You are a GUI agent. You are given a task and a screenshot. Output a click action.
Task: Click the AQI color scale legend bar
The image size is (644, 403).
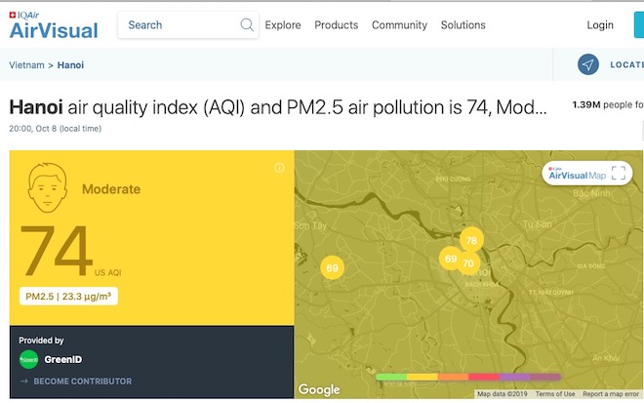[x=468, y=376]
